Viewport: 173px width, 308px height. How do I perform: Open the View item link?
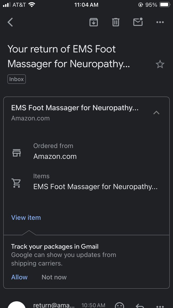[x=26, y=218]
